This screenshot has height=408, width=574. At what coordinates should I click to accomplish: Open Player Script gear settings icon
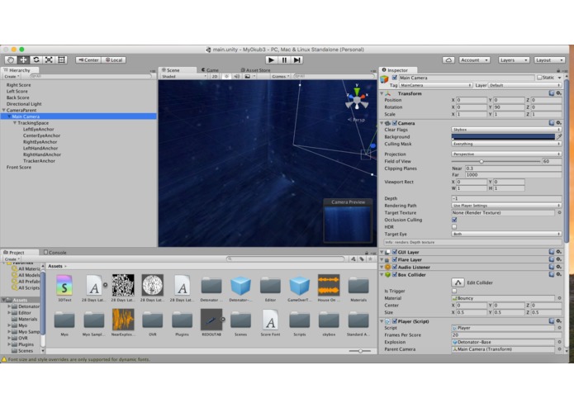point(558,321)
